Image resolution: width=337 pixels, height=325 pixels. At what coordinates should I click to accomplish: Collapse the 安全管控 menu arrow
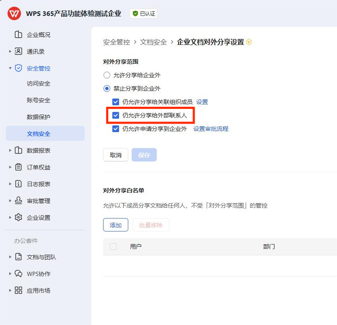[10, 68]
